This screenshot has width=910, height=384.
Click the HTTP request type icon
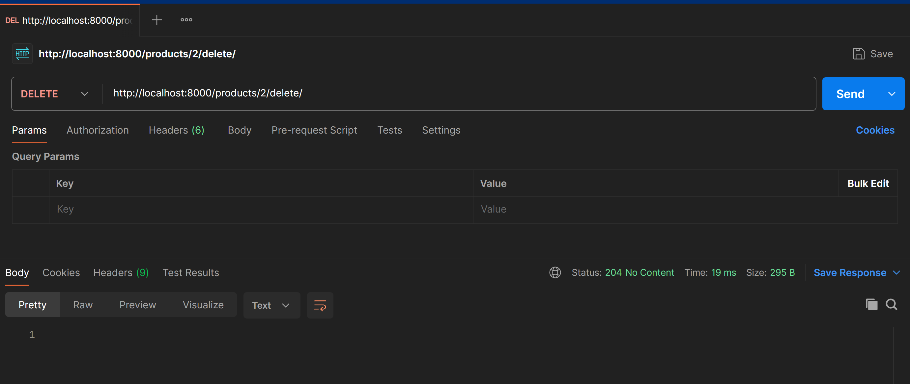[x=22, y=54]
